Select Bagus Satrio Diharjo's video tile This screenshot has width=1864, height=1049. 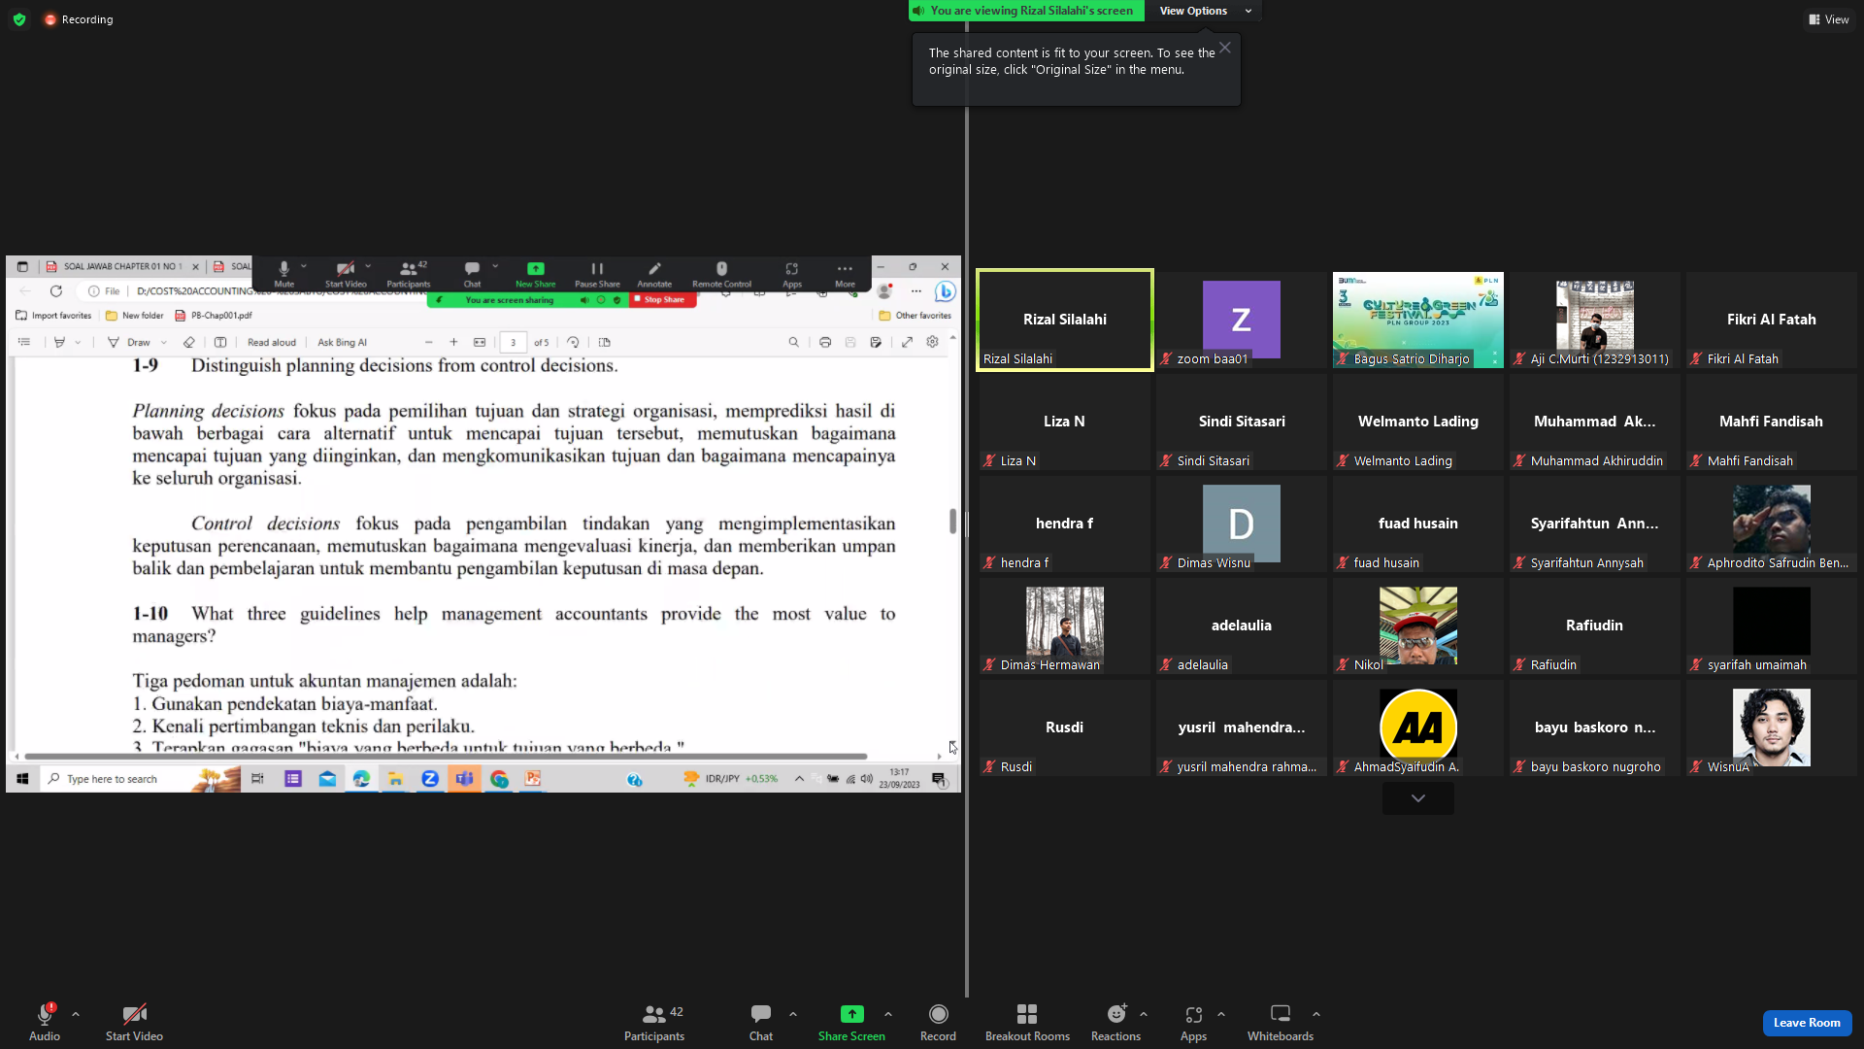click(x=1418, y=320)
